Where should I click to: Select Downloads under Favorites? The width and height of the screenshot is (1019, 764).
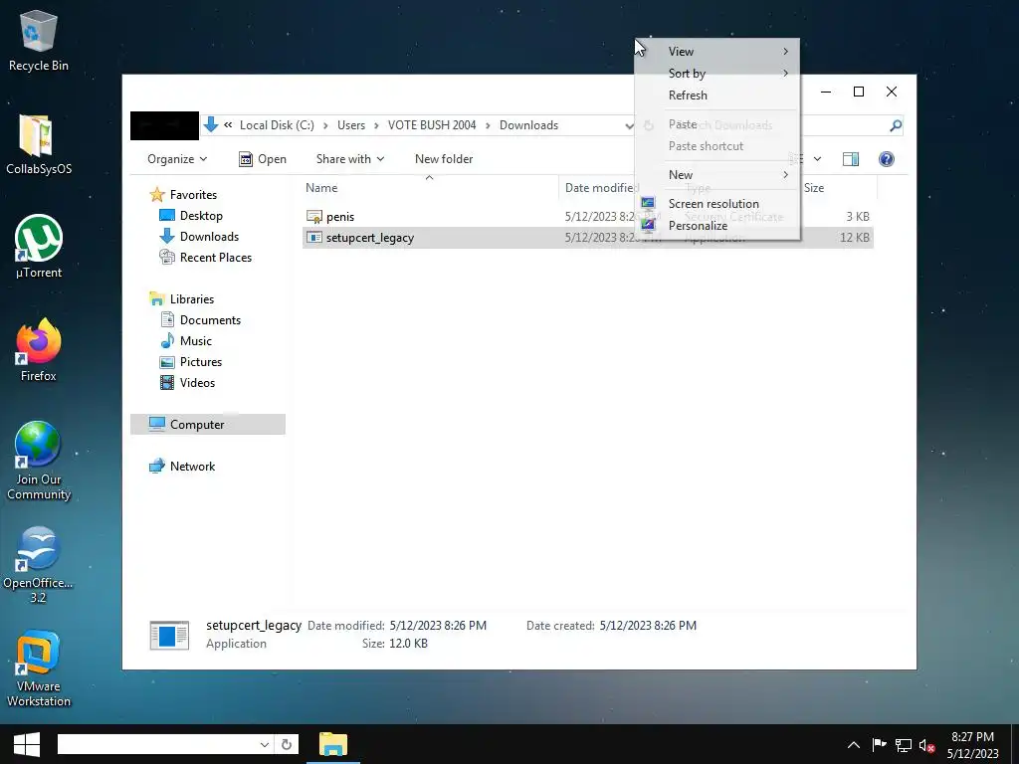pyautogui.click(x=209, y=237)
